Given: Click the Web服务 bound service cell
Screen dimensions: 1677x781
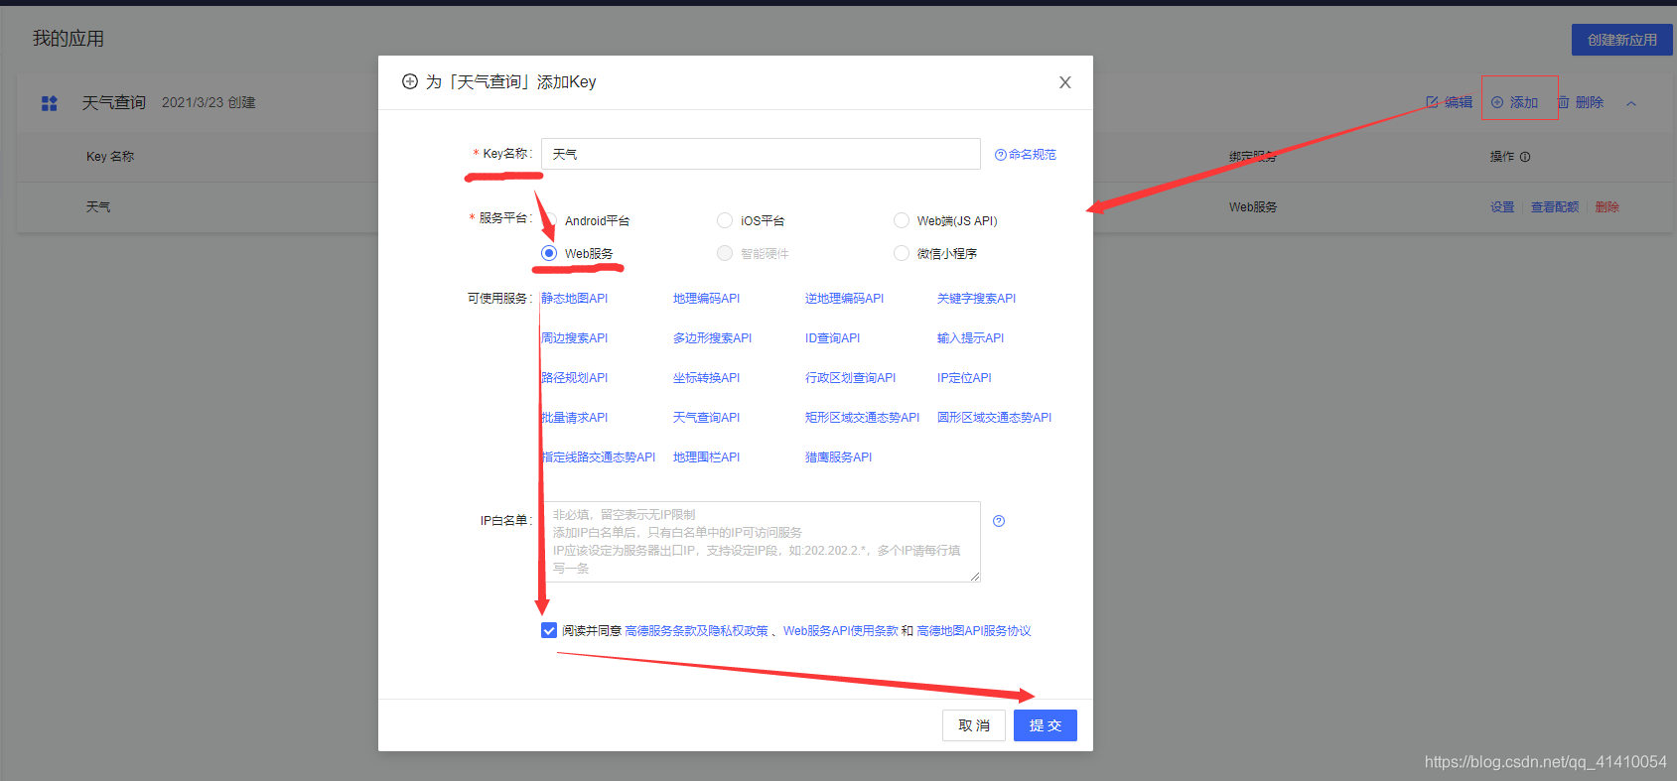Looking at the screenshot, I should [1253, 207].
